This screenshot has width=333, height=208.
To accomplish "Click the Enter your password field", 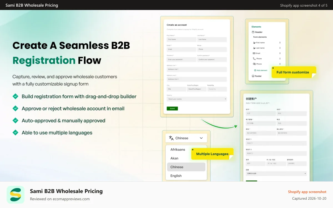I will [181, 59].
